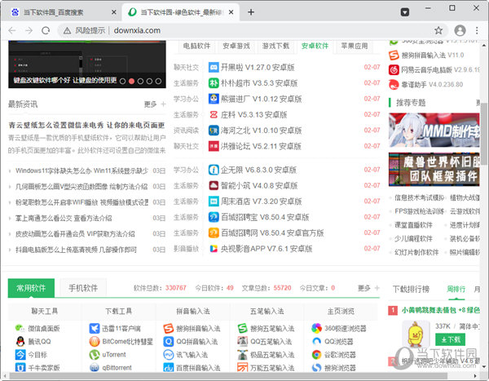
Task: Open a new tab with plus icon
Action: [x=251, y=12]
